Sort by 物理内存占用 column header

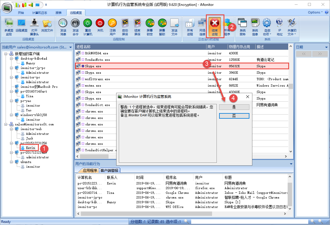tap(241, 47)
